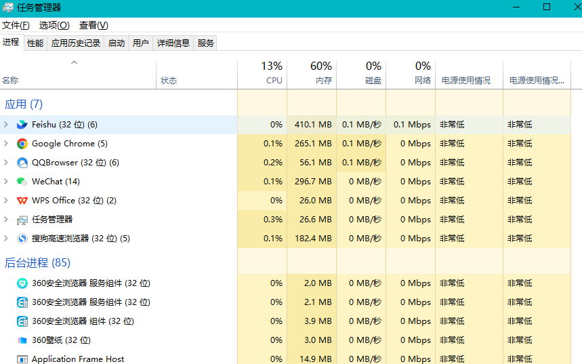Click the WPS Office icon

22,201
